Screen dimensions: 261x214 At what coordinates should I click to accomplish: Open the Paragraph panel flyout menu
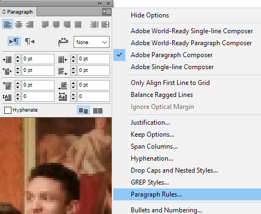pyautogui.click(x=107, y=12)
